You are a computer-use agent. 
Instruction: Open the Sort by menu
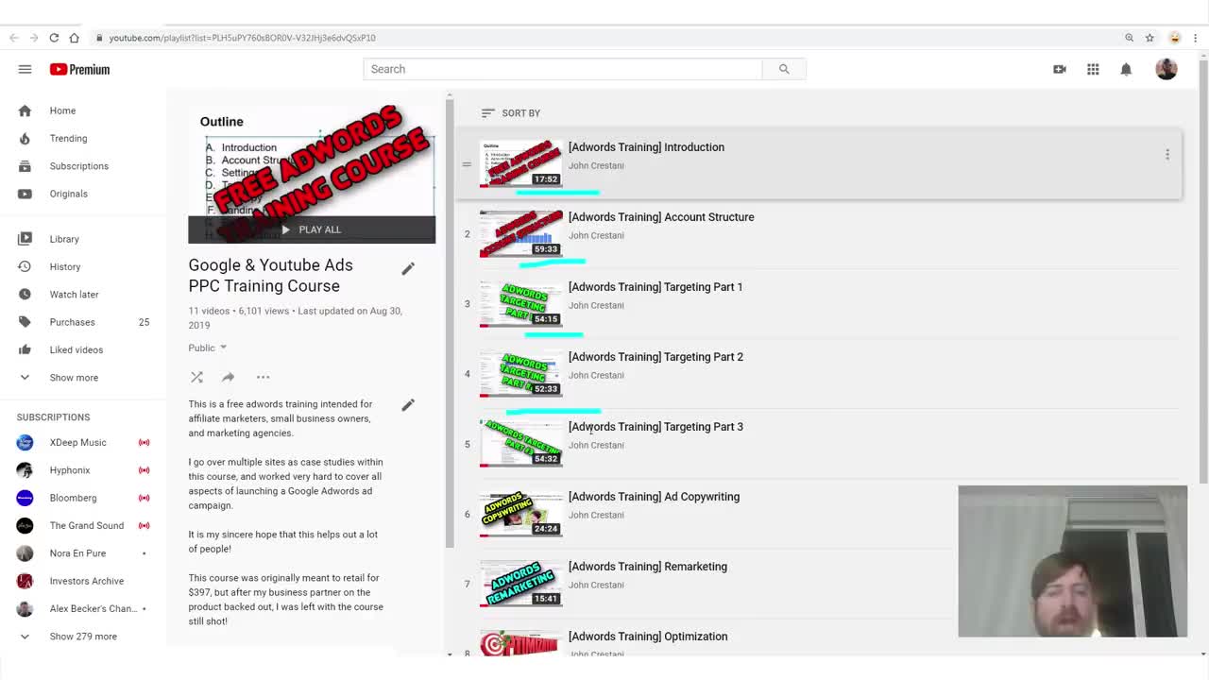pos(510,113)
